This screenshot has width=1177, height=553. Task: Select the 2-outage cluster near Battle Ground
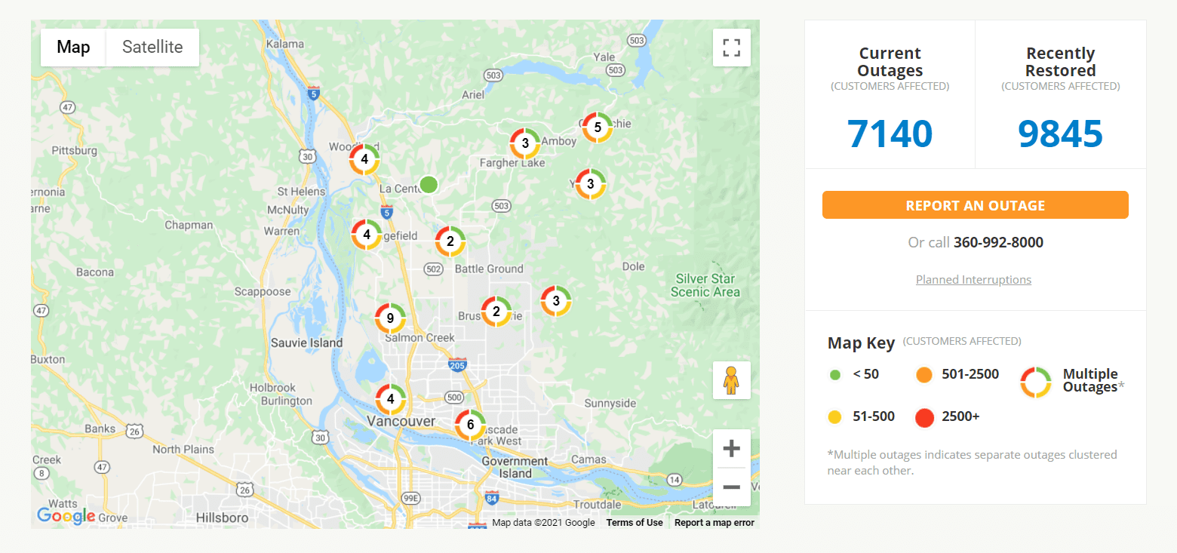click(450, 241)
